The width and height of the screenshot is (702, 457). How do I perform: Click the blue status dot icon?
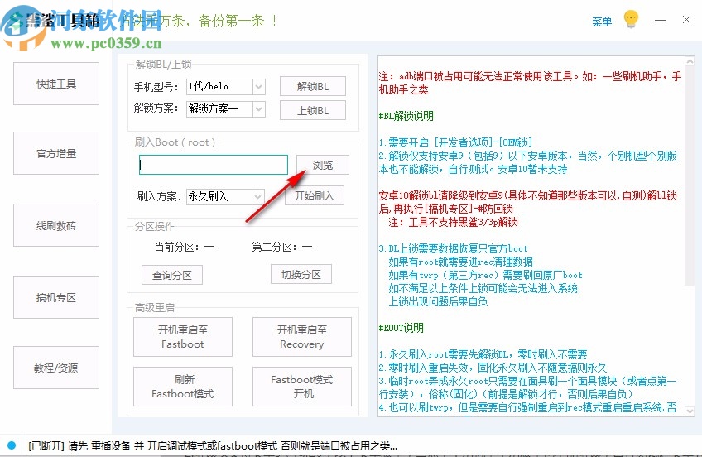coord(12,445)
